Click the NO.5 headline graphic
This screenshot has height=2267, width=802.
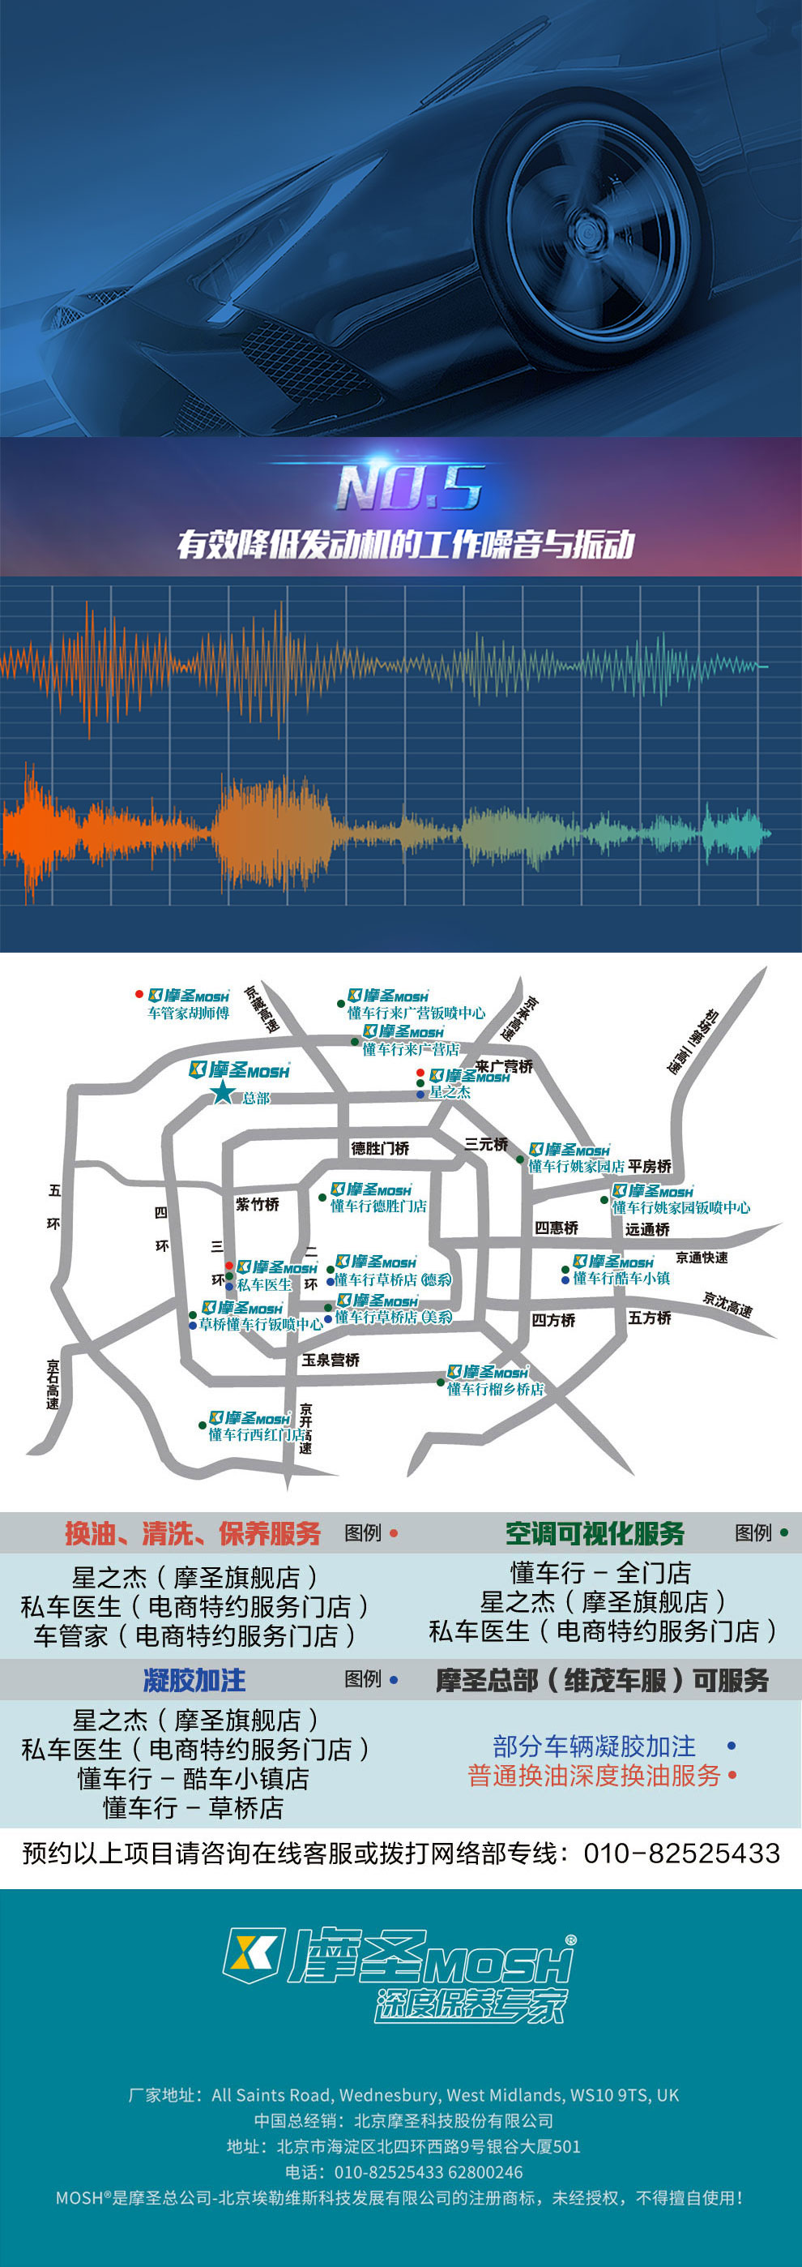(410, 486)
